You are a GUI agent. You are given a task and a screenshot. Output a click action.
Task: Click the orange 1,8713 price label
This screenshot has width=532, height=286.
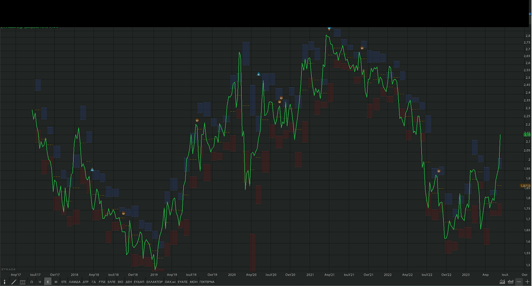click(x=525, y=185)
